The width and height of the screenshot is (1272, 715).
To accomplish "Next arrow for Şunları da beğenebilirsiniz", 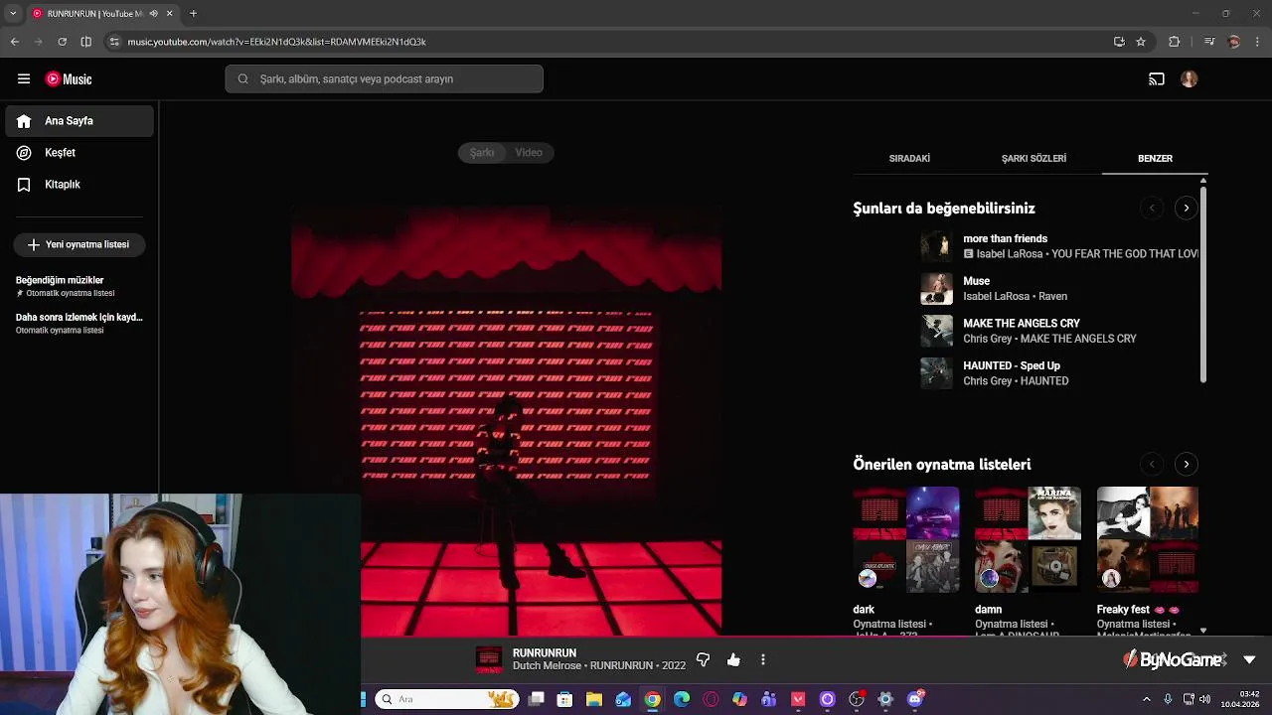I will [1186, 208].
